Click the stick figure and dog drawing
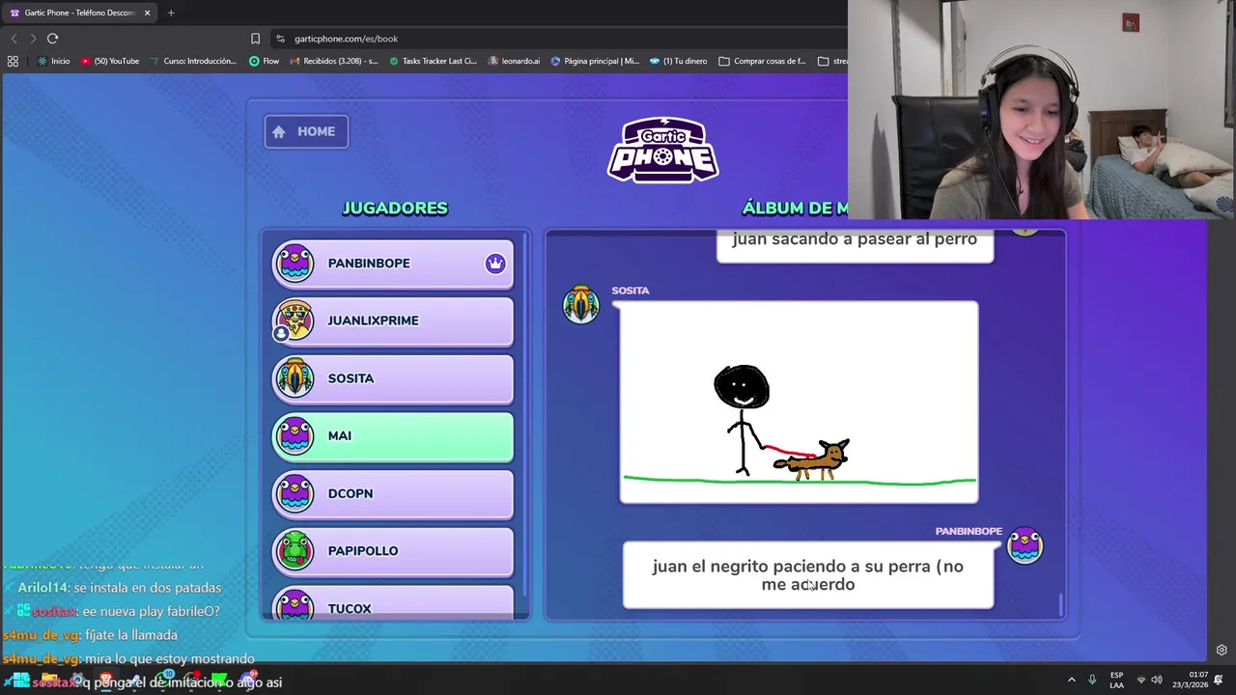This screenshot has height=695, width=1236. [x=799, y=403]
